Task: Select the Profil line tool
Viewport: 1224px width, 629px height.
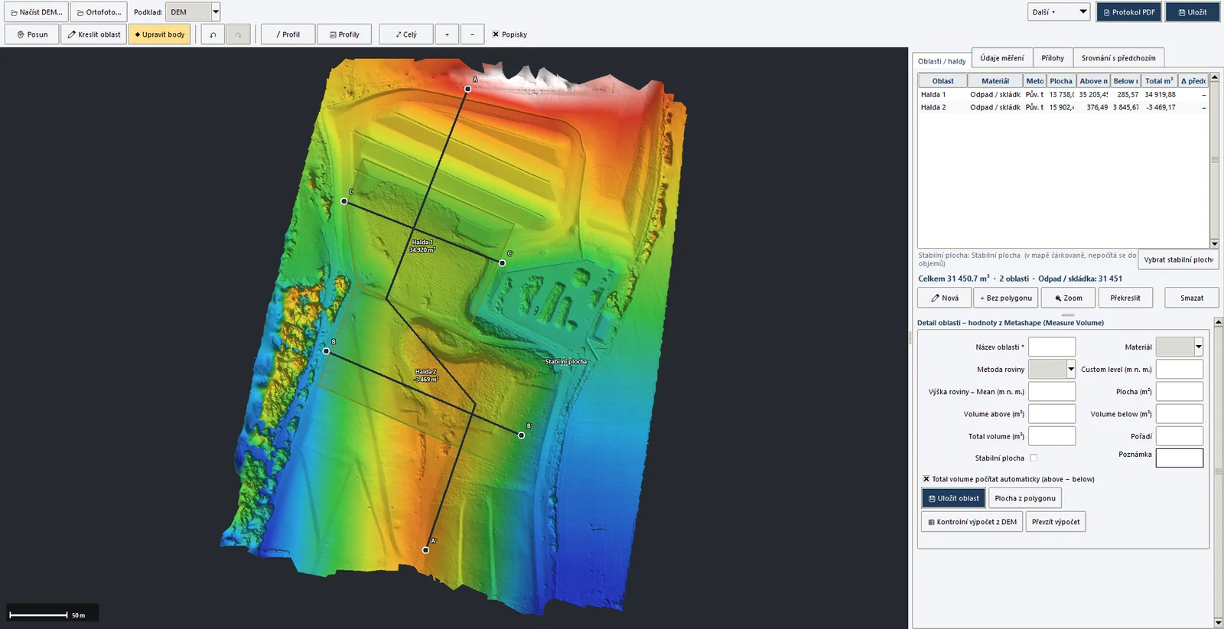Action: pyautogui.click(x=288, y=34)
